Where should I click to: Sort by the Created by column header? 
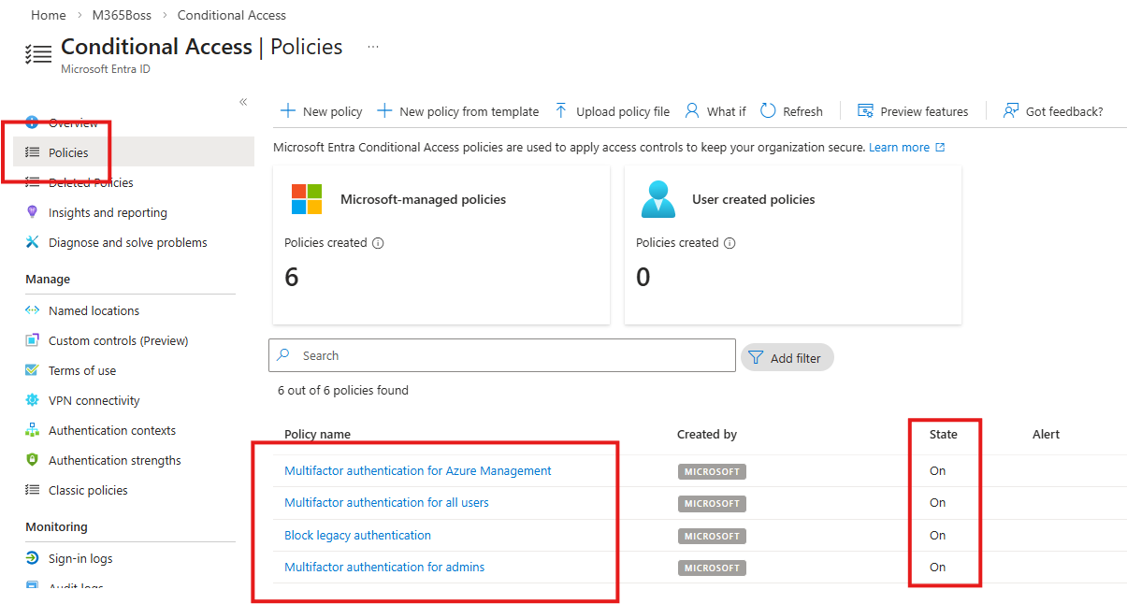pos(707,435)
